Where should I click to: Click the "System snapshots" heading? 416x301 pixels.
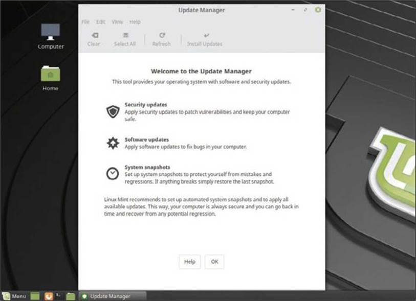pyautogui.click(x=147, y=167)
